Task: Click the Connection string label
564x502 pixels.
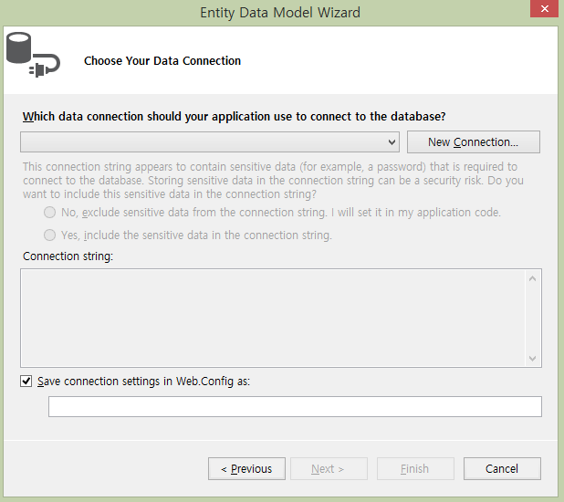Action: (x=68, y=256)
